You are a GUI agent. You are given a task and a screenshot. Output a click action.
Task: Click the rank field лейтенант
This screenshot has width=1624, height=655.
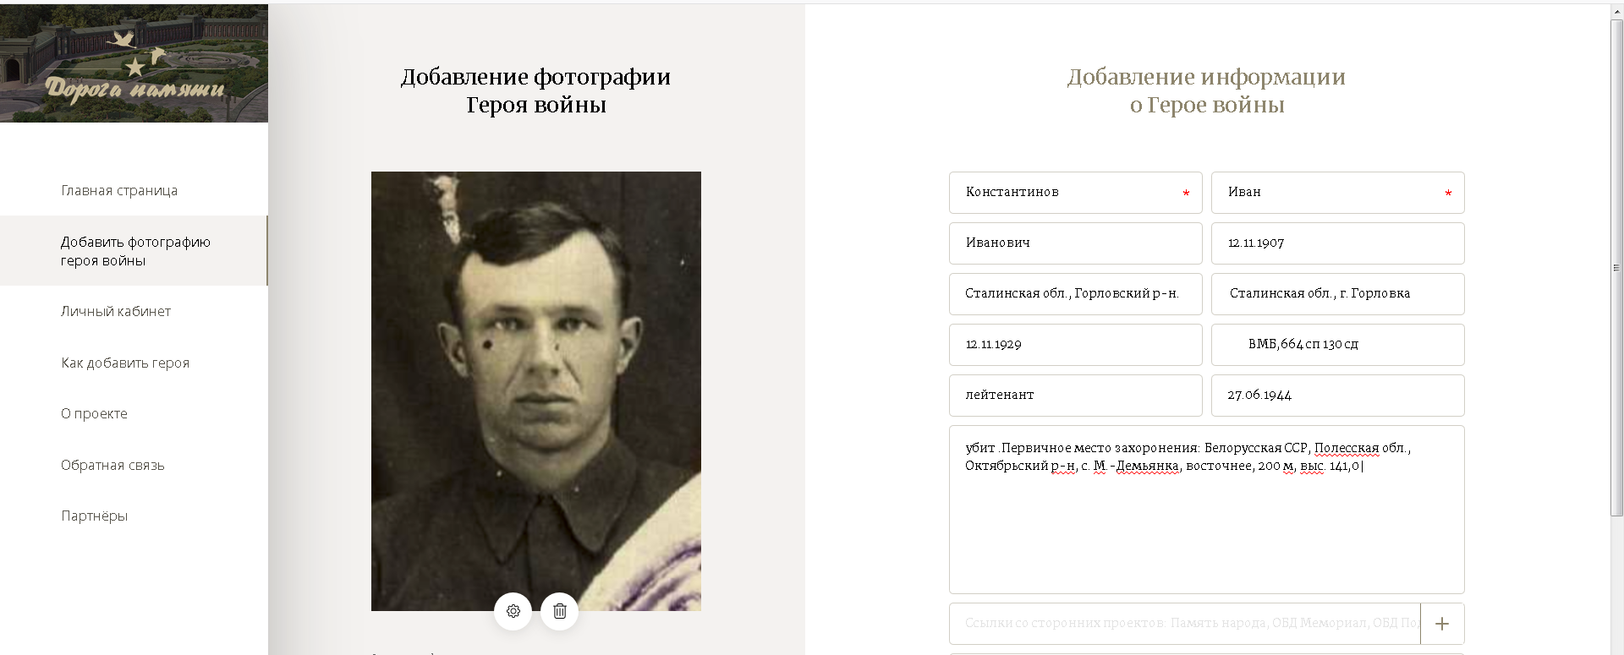[1075, 396]
